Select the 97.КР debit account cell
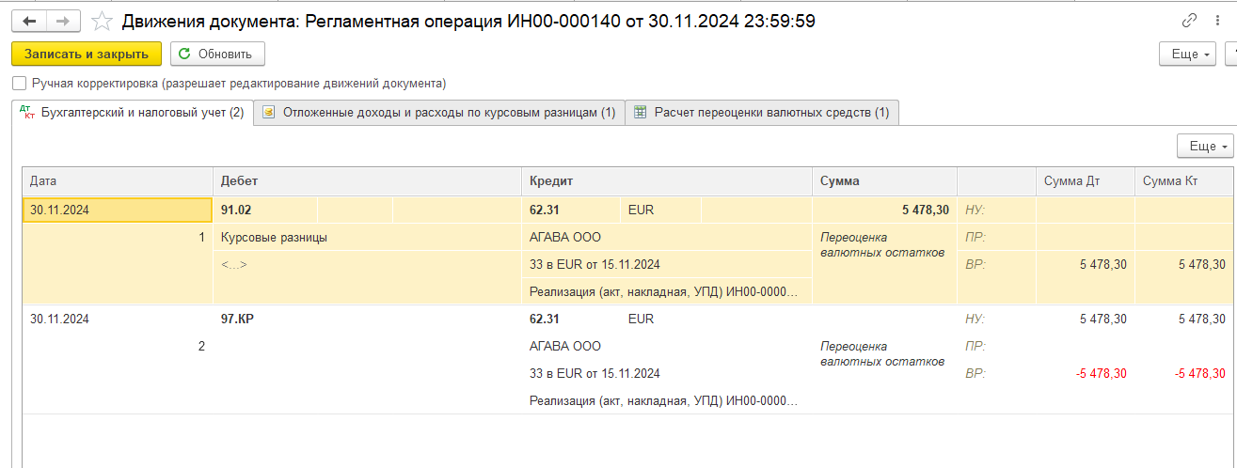This screenshot has height=468, width=1237. click(237, 319)
